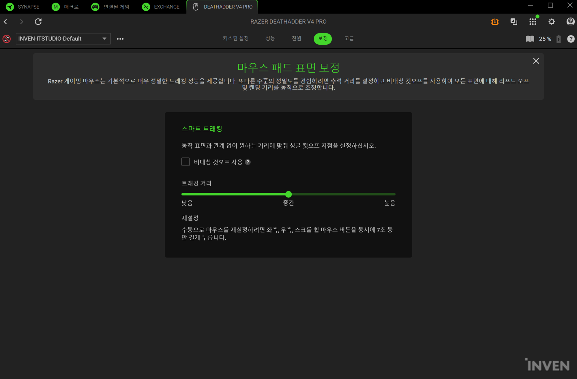Open settings with the gear icon
Viewport: 577px width, 379px height.
tap(552, 22)
